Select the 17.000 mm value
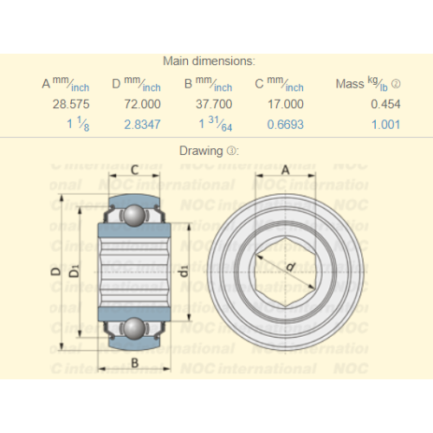 (x=286, y=104)
